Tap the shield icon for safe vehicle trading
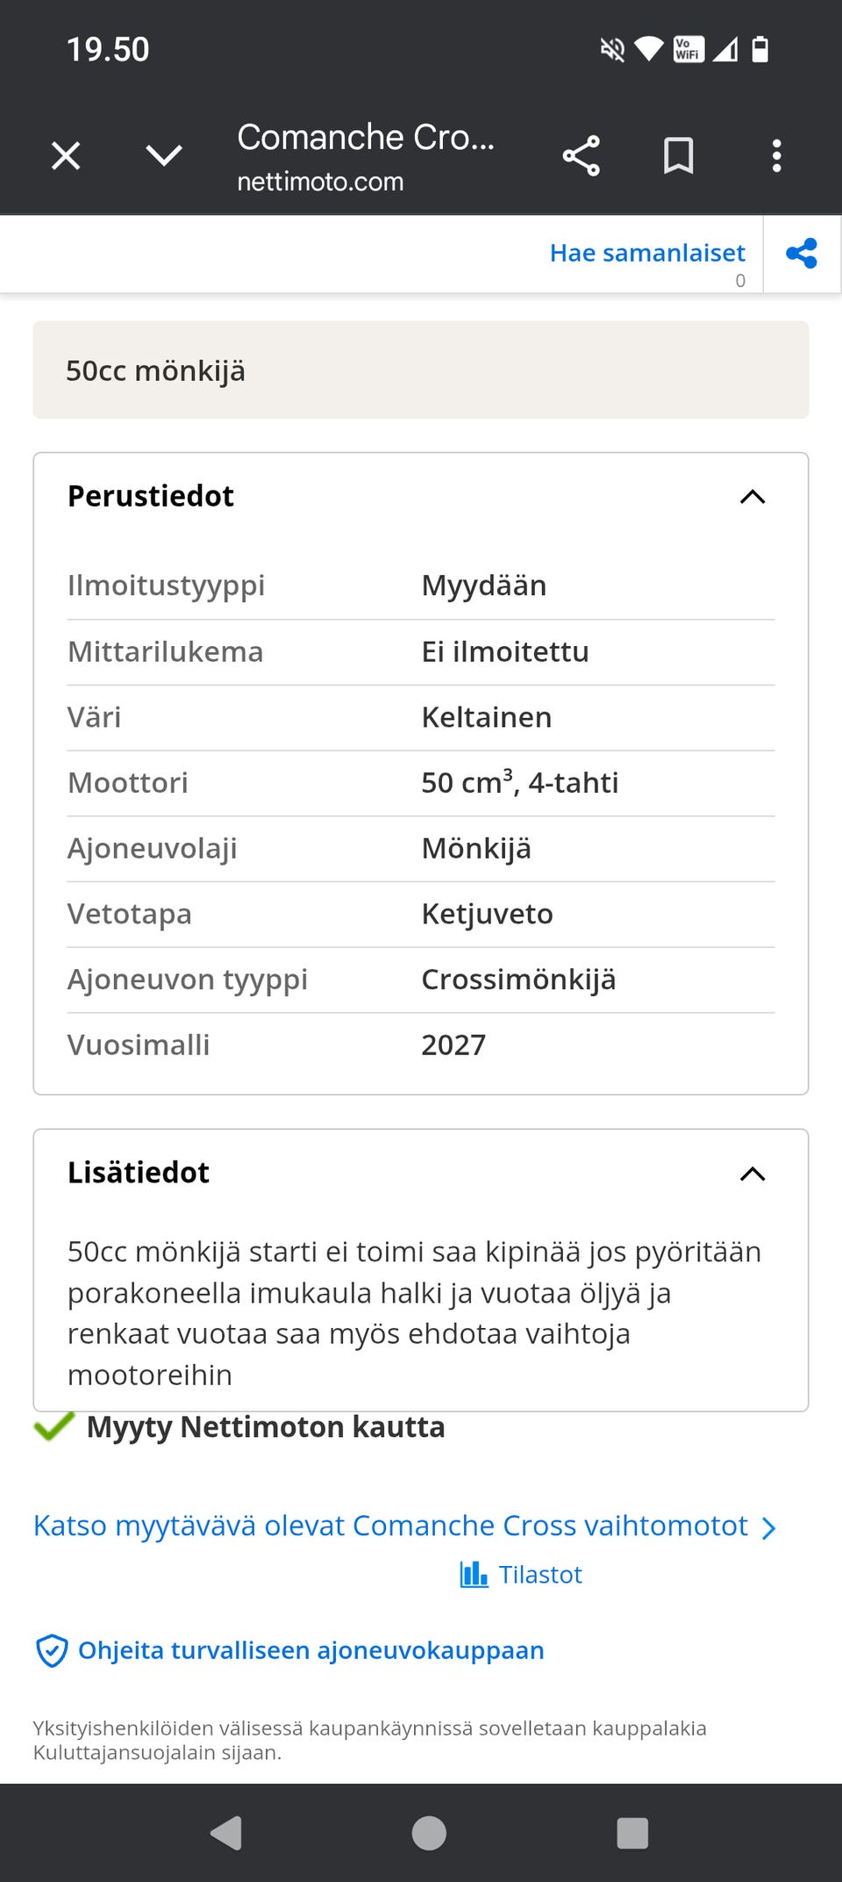842x1882 pixels. [x=53, y=1649]
